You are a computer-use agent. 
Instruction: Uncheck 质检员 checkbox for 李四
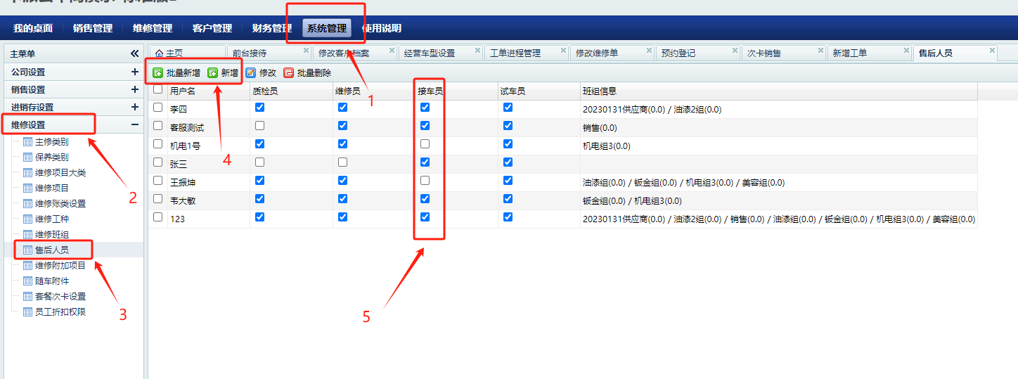pos(260,108)
